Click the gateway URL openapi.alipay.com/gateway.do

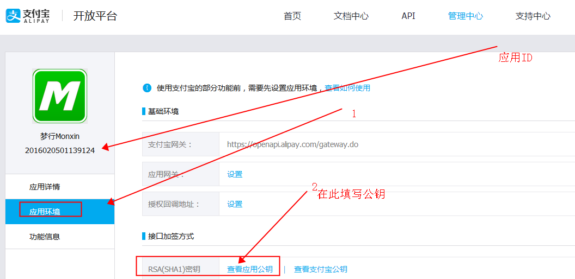coord(292,144)
